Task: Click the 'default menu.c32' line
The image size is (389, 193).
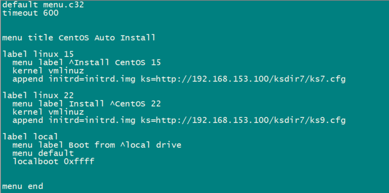Action: [43, 5]
